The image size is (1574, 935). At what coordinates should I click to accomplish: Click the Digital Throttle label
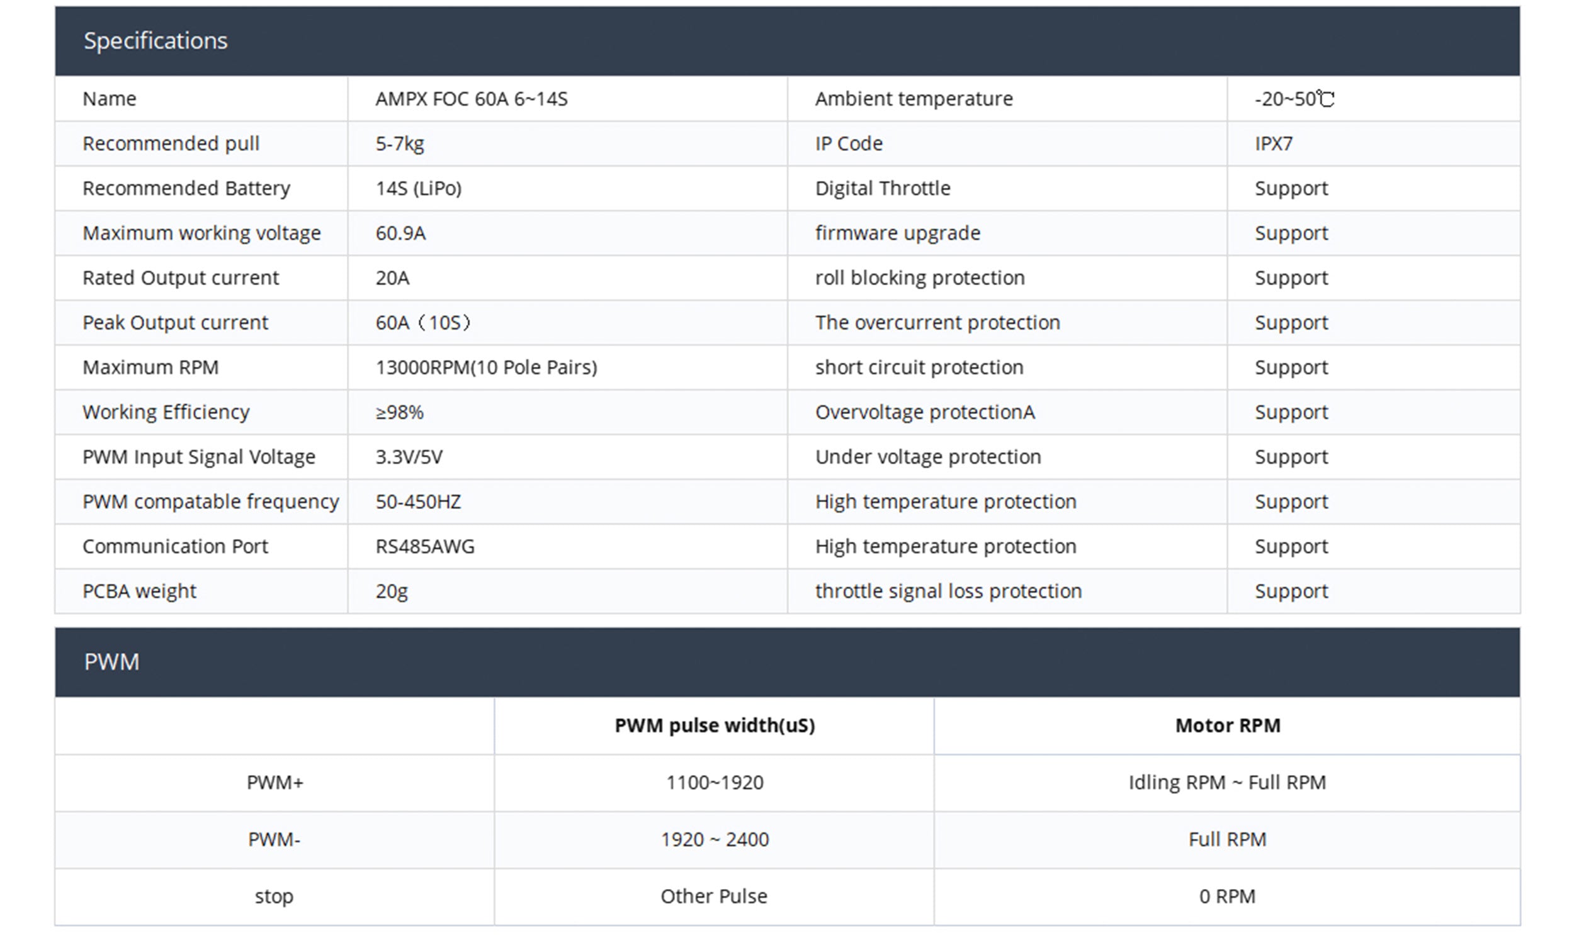(883, 188)
